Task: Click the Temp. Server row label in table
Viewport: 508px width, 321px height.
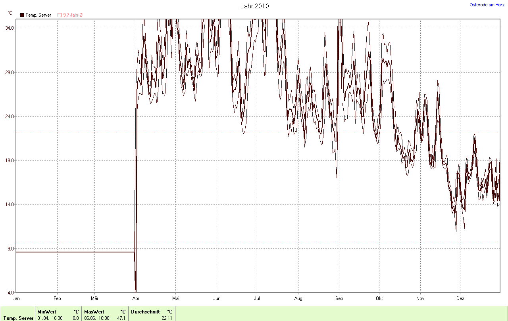Action: point(18,318)
